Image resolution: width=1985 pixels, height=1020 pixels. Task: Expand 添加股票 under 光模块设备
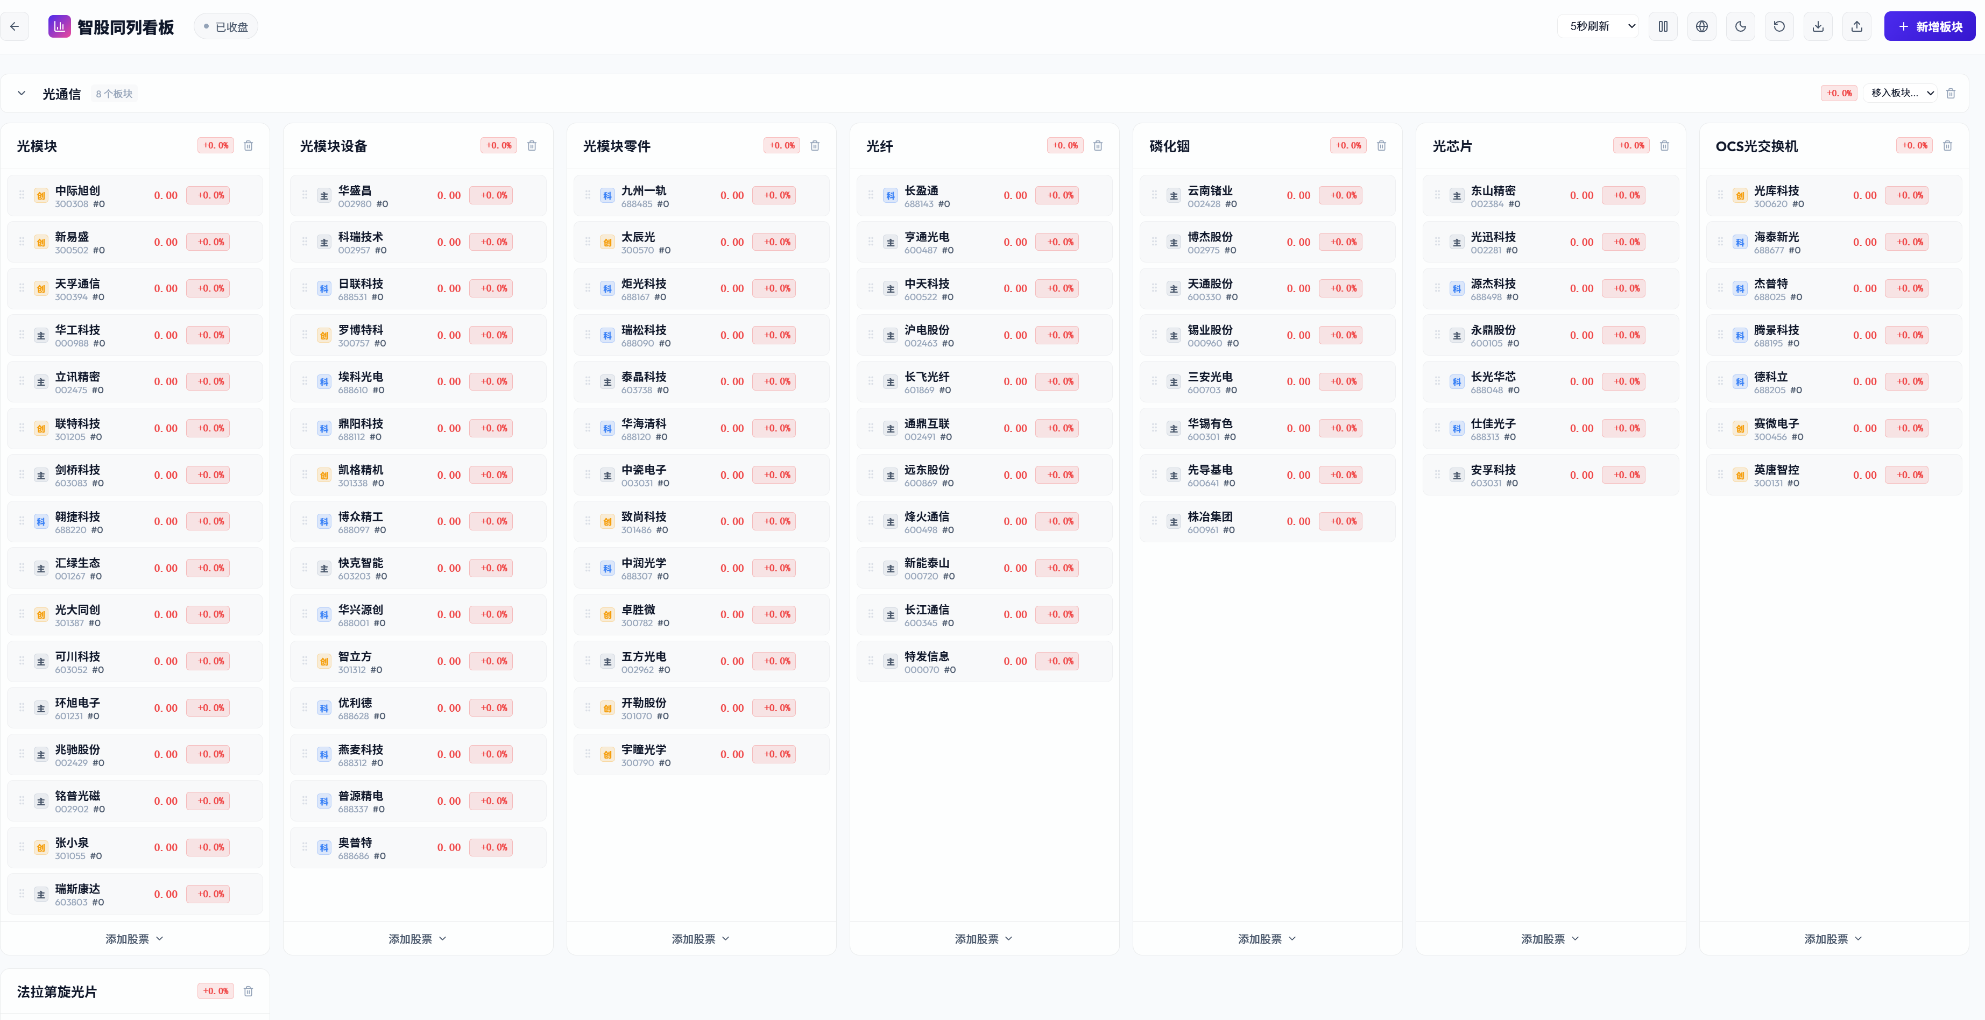418,939
